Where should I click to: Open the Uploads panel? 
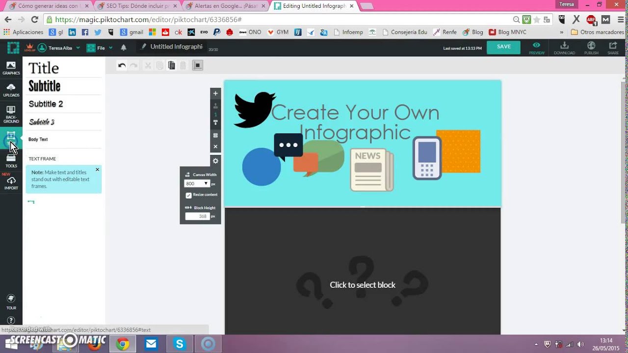click(x=11, y=90)
